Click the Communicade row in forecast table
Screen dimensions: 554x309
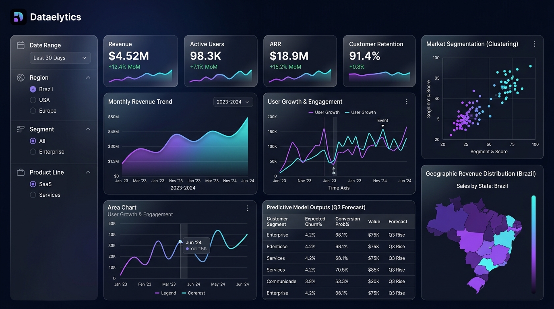[339, 282]
